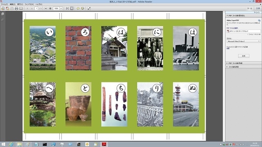Click the Fit Width scrolling icon

tap(67, 8)
